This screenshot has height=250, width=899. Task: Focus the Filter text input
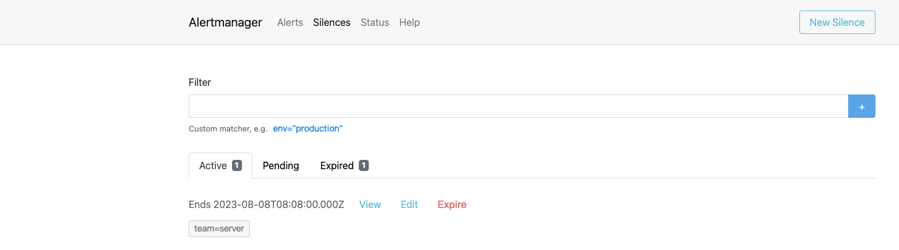518,106
